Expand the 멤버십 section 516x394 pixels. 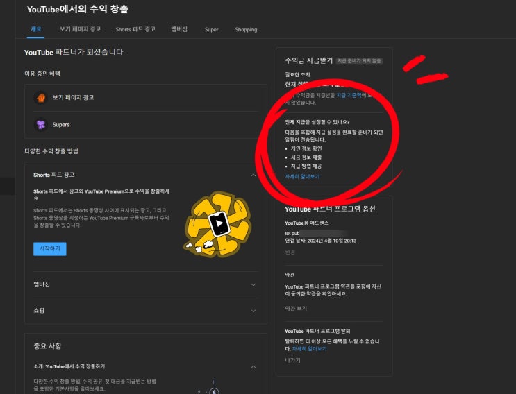(253, 284)
